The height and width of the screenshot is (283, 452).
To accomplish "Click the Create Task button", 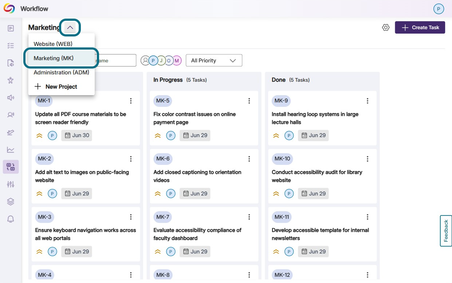I will (420, 27).
